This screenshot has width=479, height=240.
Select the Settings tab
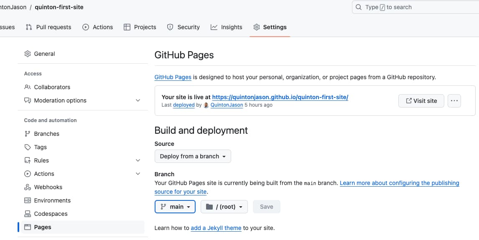[270, 27]
